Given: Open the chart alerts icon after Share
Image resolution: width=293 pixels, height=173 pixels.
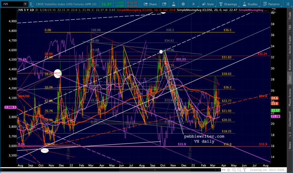Looking at the screenshot, I should [x=164, y=4].
